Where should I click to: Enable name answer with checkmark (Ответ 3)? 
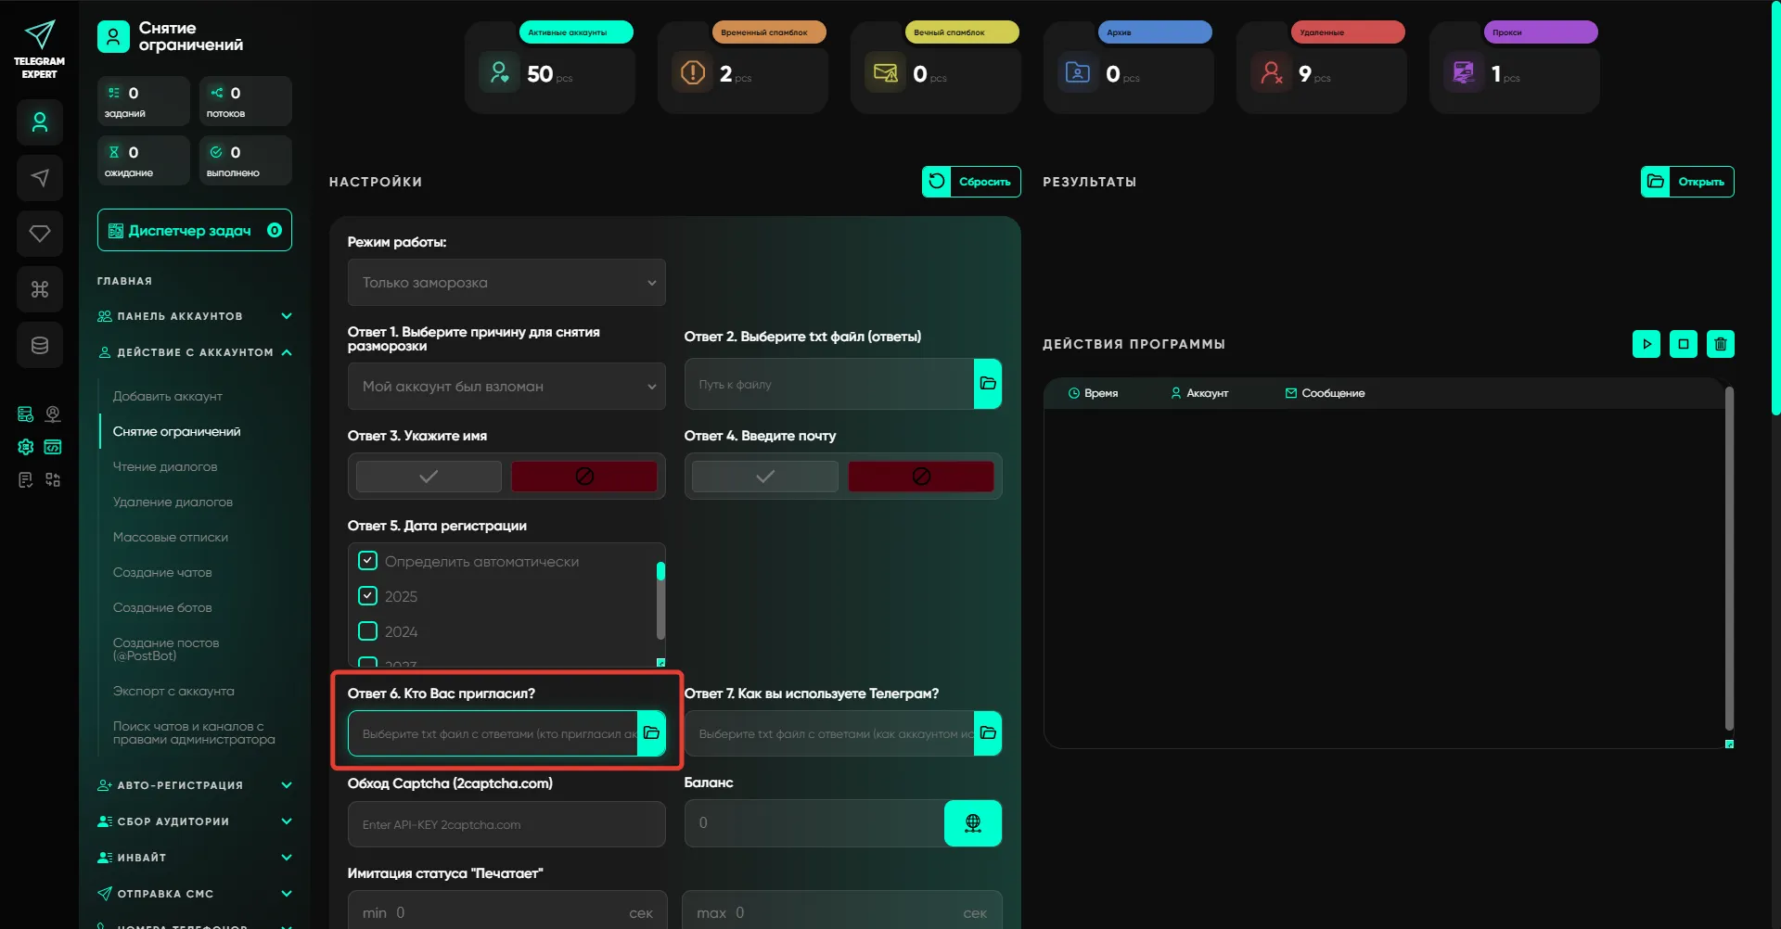coord(429,477)
